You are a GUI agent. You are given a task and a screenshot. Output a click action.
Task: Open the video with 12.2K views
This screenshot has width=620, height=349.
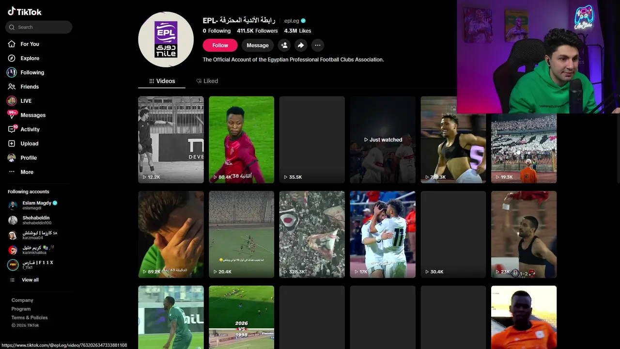pyautogui.click(x=171, y=140)
